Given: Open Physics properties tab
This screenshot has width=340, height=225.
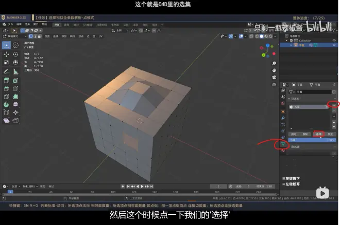Looking at the screenshot, I should (283, 131).
